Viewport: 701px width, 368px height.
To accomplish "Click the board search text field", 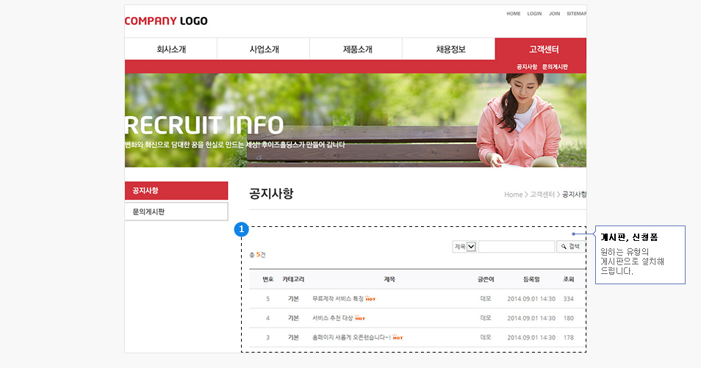I will (x=516, y=247).
